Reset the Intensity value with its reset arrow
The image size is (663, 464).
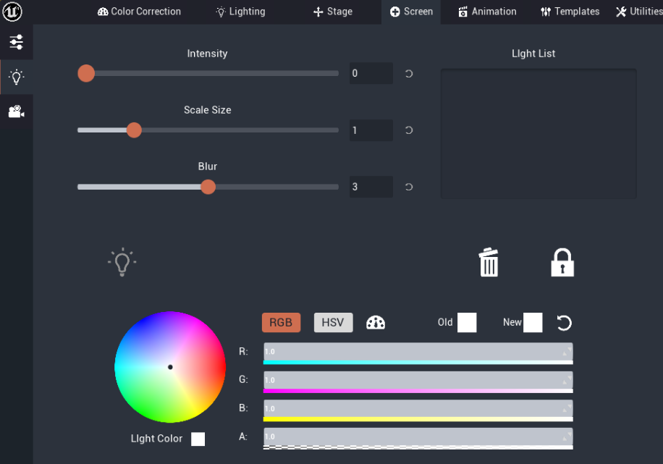[408, 74]
